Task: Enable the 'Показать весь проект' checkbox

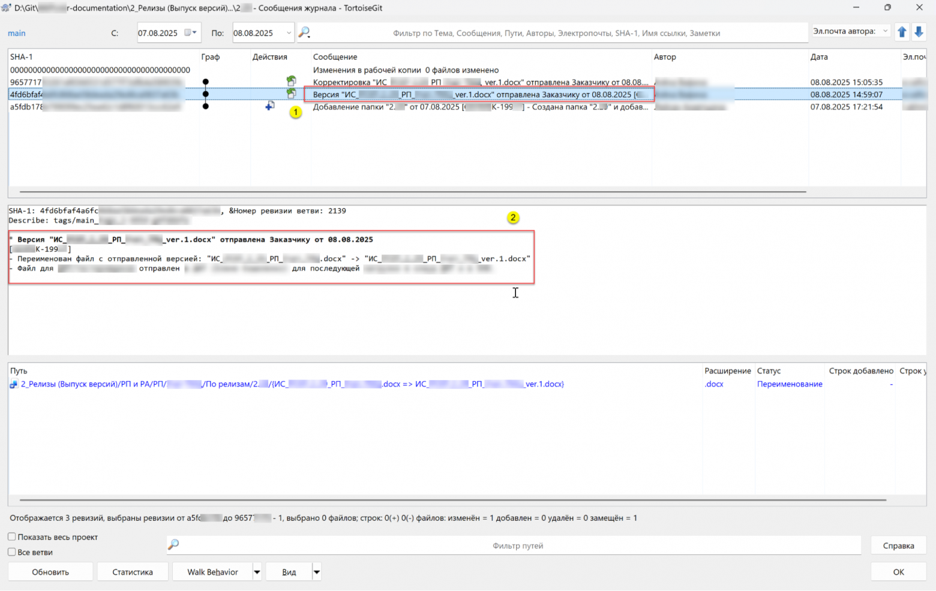Action: (12, 536)
